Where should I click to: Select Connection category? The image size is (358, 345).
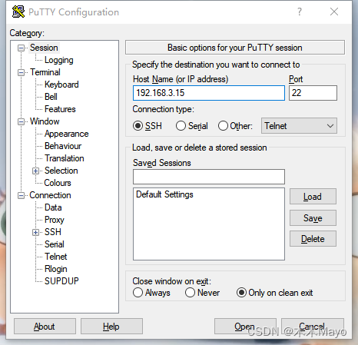pos(50,195)
